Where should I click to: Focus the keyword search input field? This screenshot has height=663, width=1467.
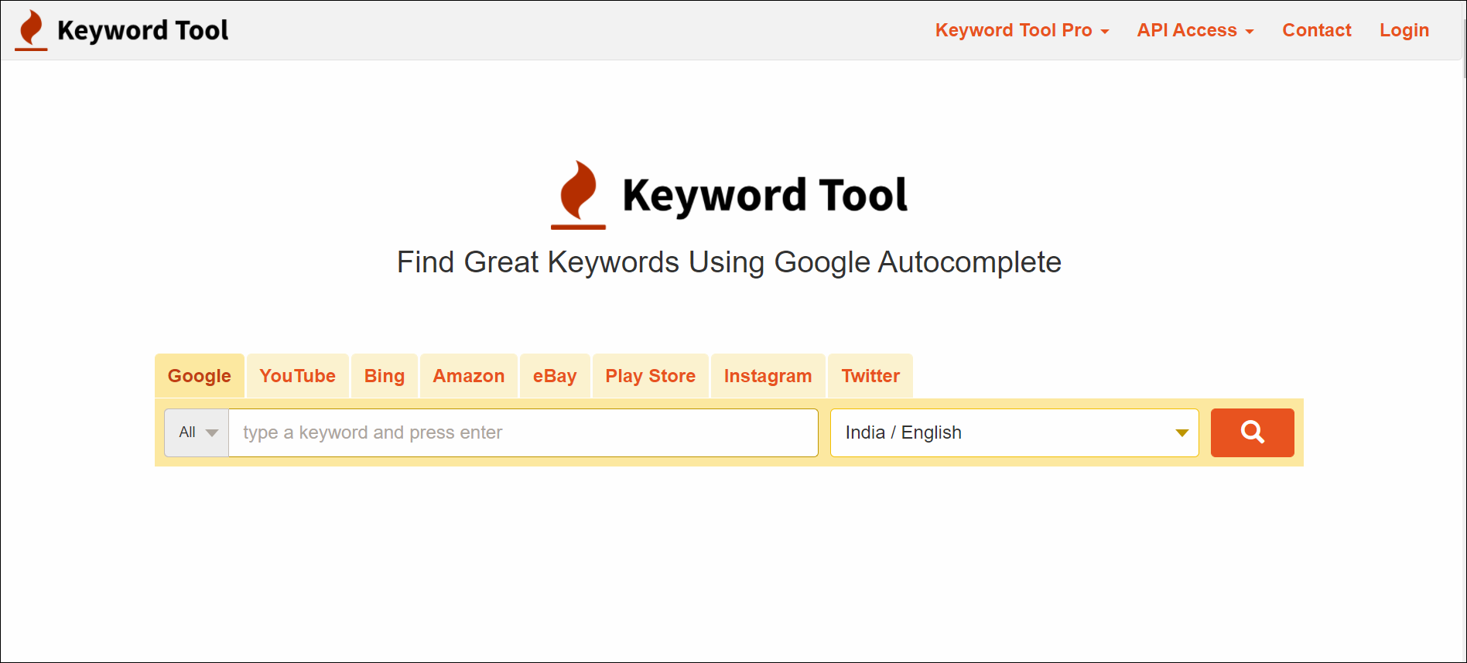pyautogui.click(x=523, y=432)
